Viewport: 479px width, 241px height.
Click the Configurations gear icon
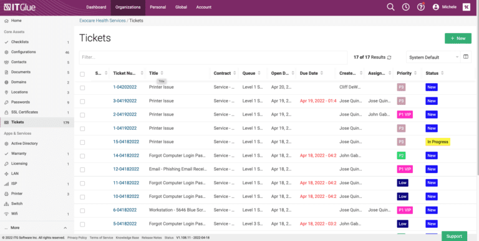coord(6,52)
